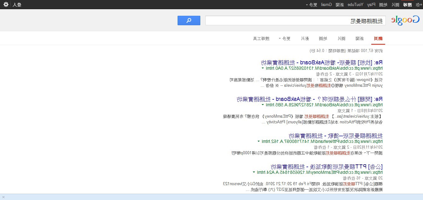This screenshot has height=200, width=423.
Task: Switch to the 影片 results tab
Action: coord(305,38)
